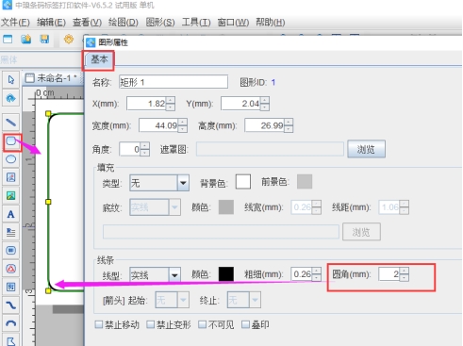The height and width of the screenshot is (346, 463).
Task: Click the 角度 value field
Action: (130, 149)
